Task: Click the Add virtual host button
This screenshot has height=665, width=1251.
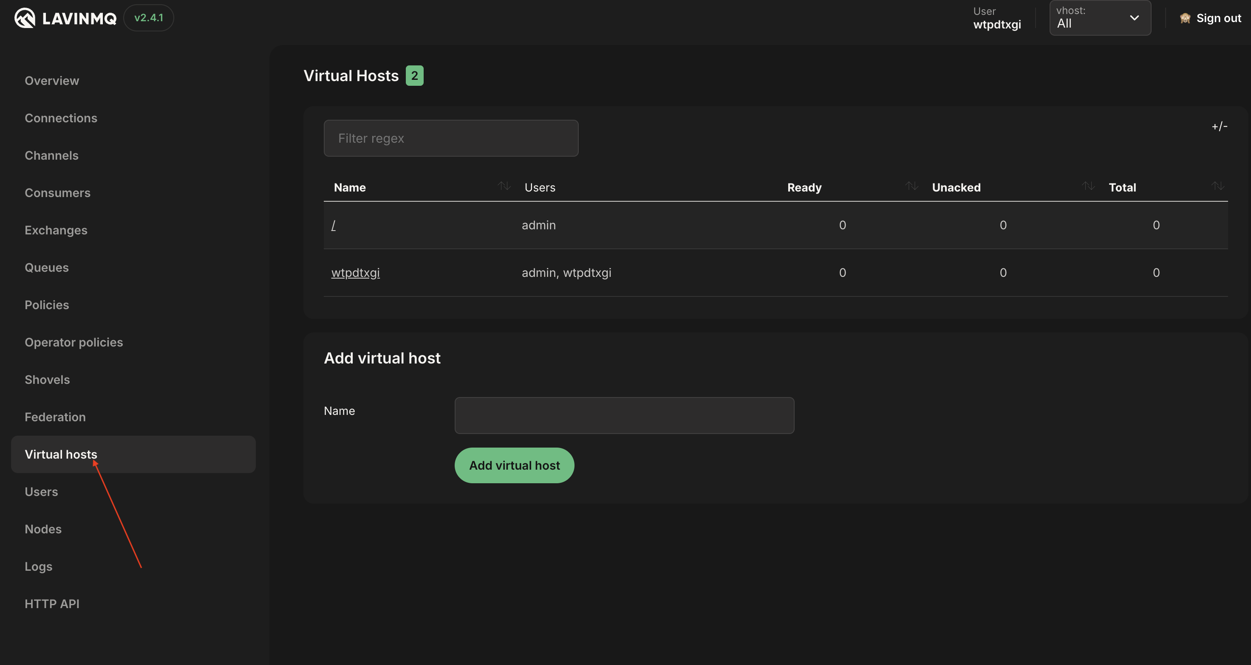Action: (x=514, y=465)
